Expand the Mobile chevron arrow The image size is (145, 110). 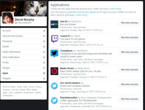coord(44,46)
